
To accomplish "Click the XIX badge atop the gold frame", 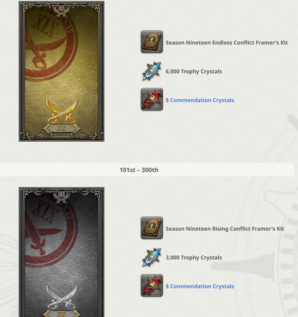I will pyautogui.click(x=62, y=8).
